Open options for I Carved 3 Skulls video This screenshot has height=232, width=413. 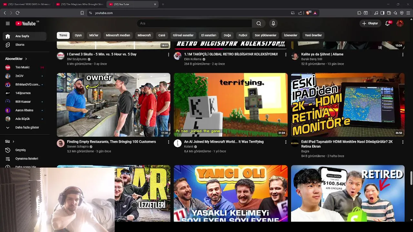point(168,55)
